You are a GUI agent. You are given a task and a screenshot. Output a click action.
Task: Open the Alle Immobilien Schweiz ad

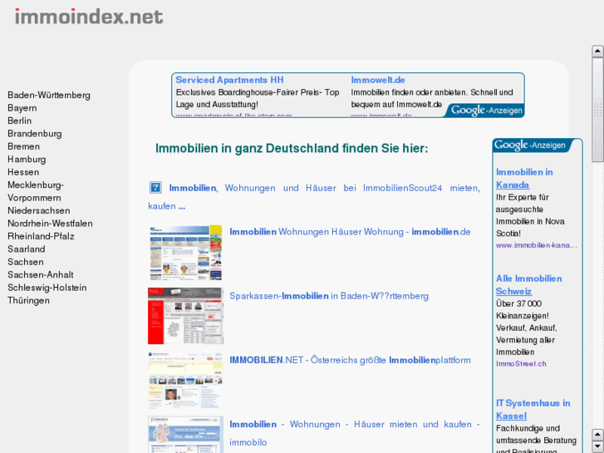point(529,285)
